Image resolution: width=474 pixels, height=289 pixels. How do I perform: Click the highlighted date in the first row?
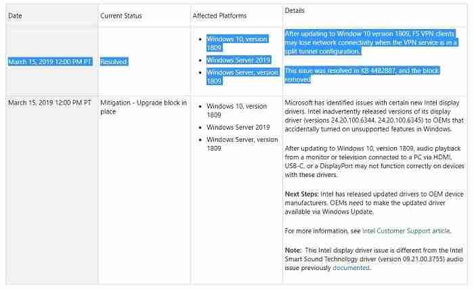(49, 61)
